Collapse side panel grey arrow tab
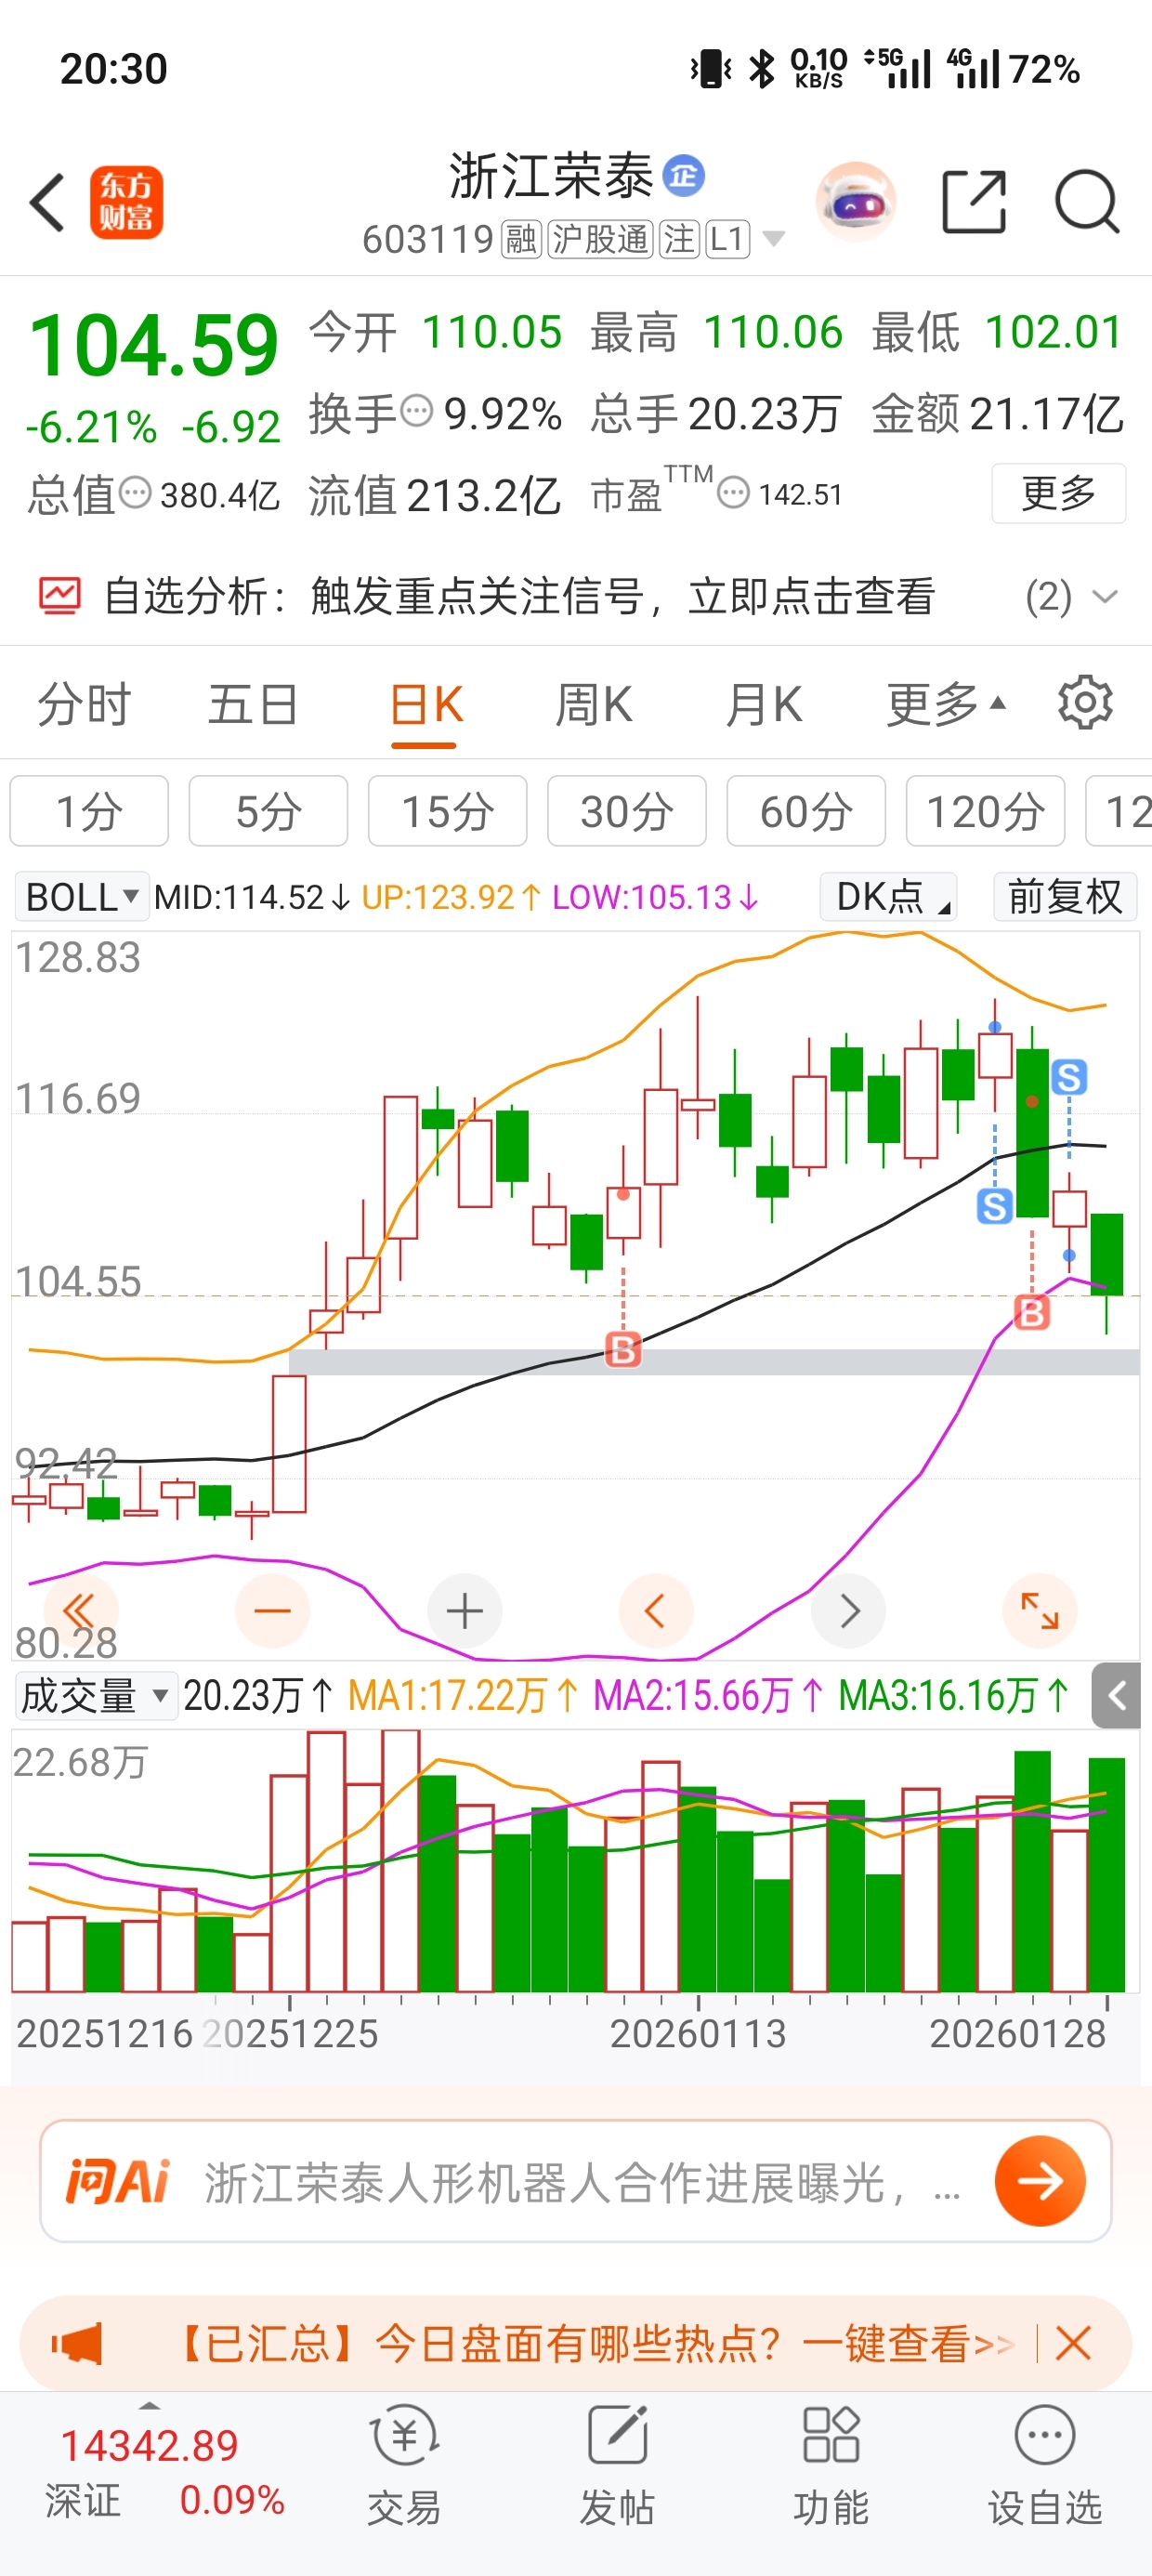The image size is (1152, 2576). (1117, 1696)
